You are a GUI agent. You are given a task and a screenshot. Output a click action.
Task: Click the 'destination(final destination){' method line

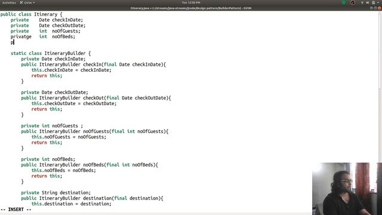pos(92,198)
